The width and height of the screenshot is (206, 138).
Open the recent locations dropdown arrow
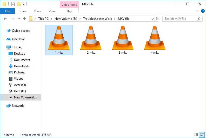(x=19, y=19)
